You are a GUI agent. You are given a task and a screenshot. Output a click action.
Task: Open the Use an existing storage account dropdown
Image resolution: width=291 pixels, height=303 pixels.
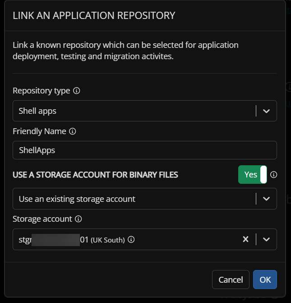pyautogui.click(x=145, y=199)
